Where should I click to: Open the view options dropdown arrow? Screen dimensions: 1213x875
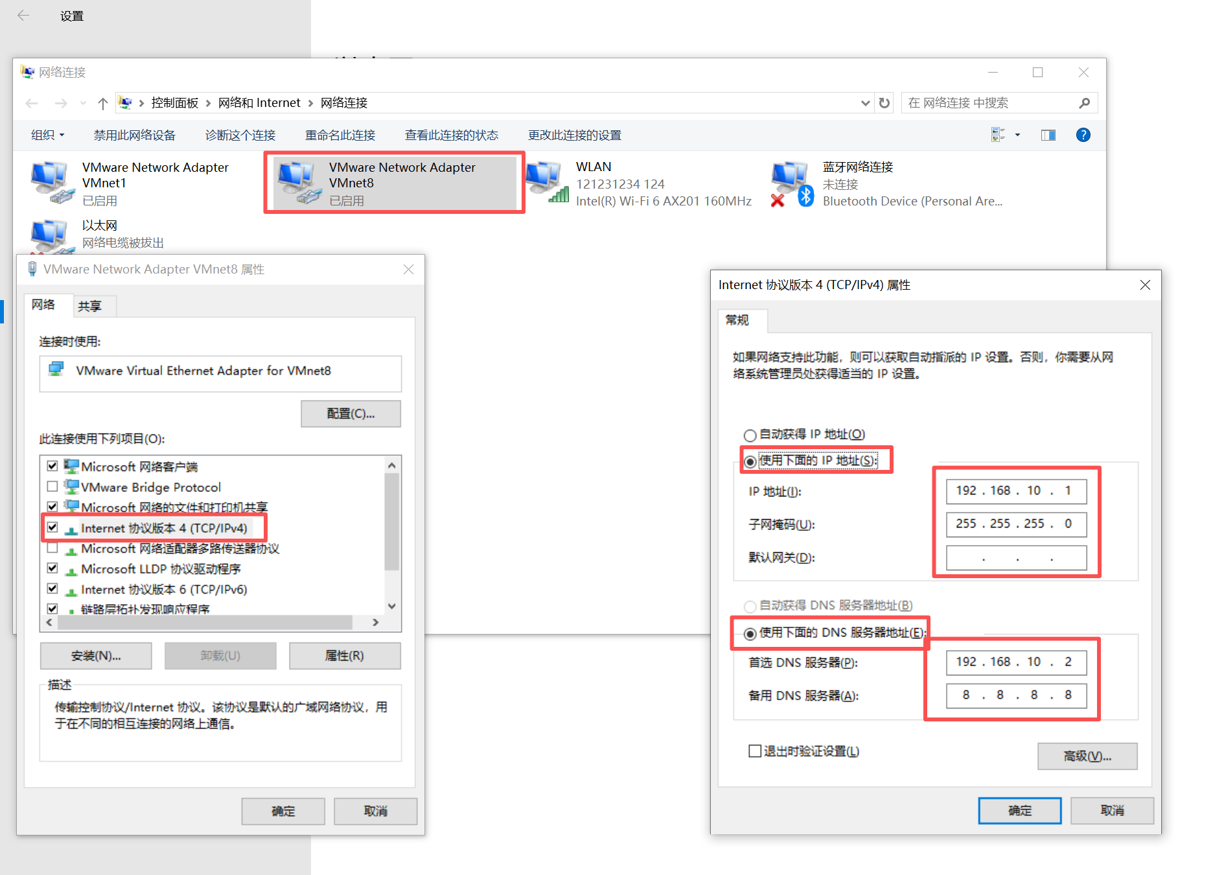(x=1017, y=135)
